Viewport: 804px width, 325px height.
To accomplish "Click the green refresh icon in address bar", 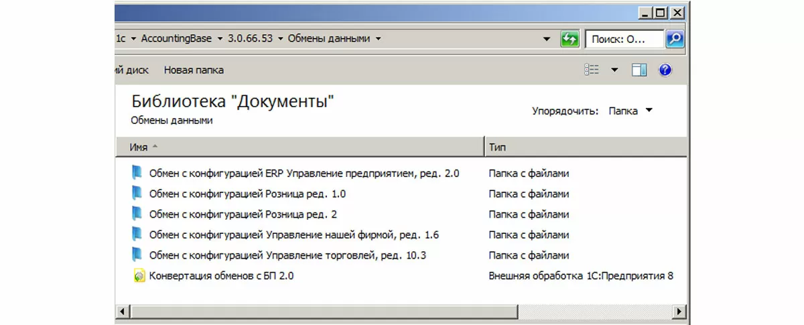I will click(x=569, y=39).
